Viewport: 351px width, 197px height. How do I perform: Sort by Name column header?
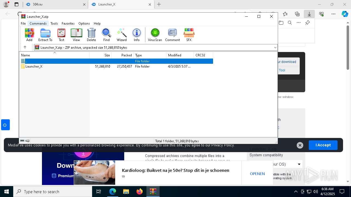(55, 55)
